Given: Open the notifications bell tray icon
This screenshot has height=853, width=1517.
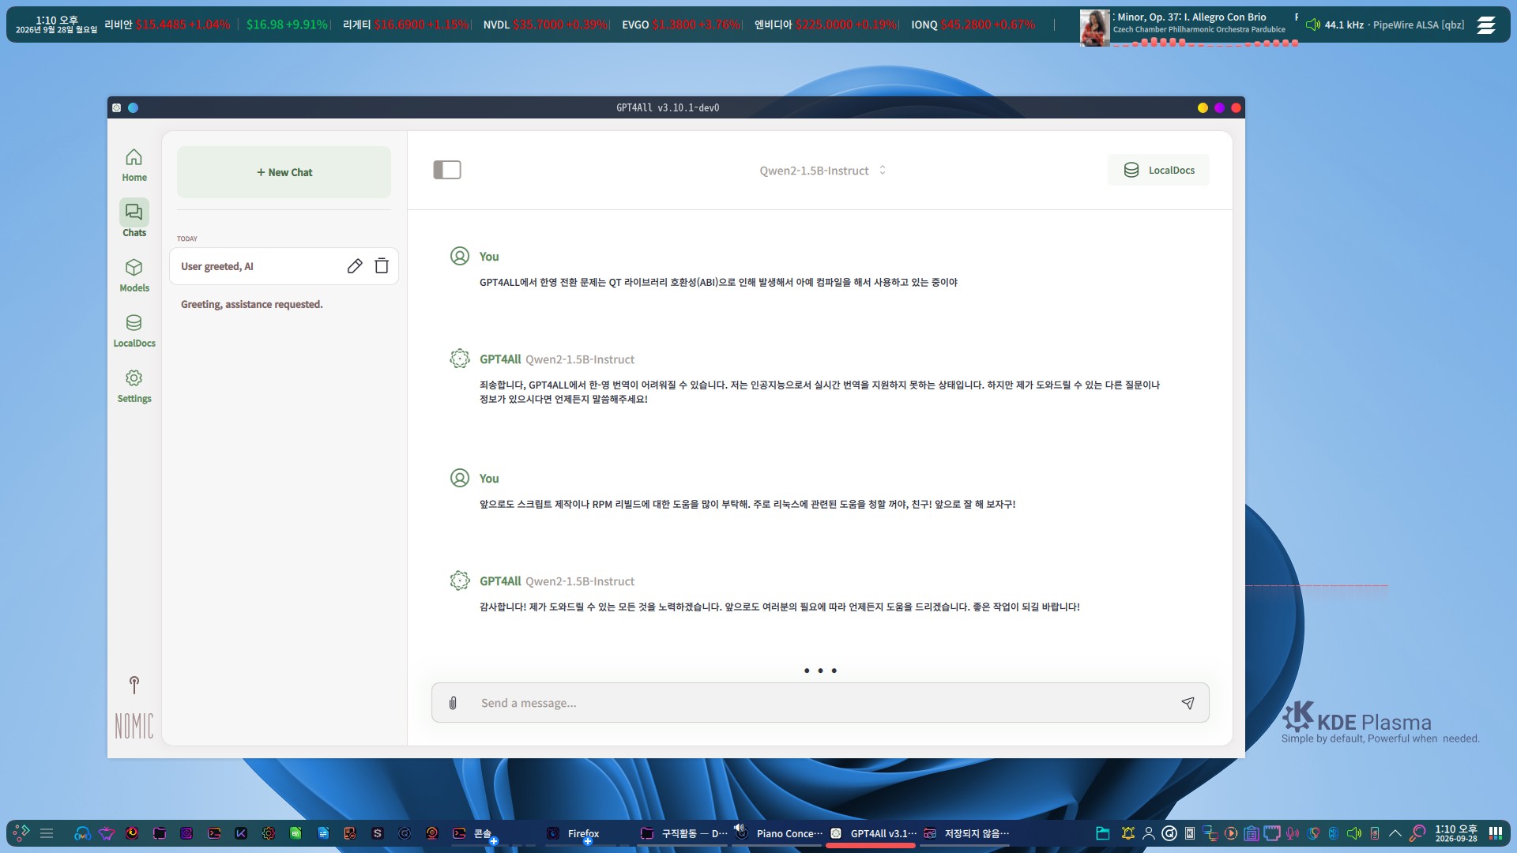Looking at the screenshot, I should tap(1127, 833).
